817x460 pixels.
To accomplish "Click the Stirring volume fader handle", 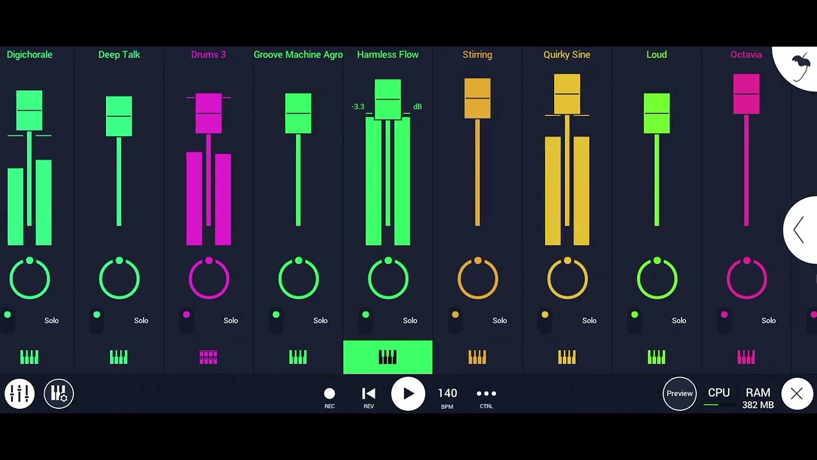I will pos(477,98).
